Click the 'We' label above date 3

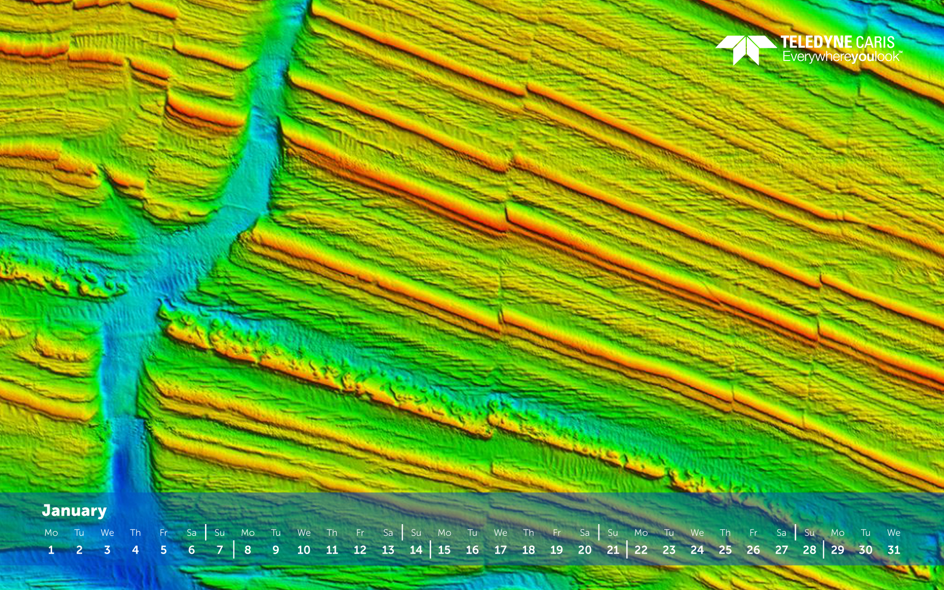tap(107, 533)
